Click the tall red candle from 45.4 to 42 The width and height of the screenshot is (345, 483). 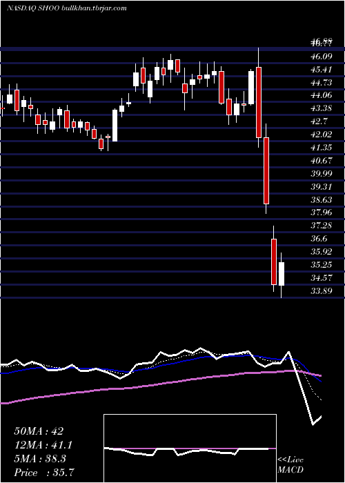click(259, 102)
